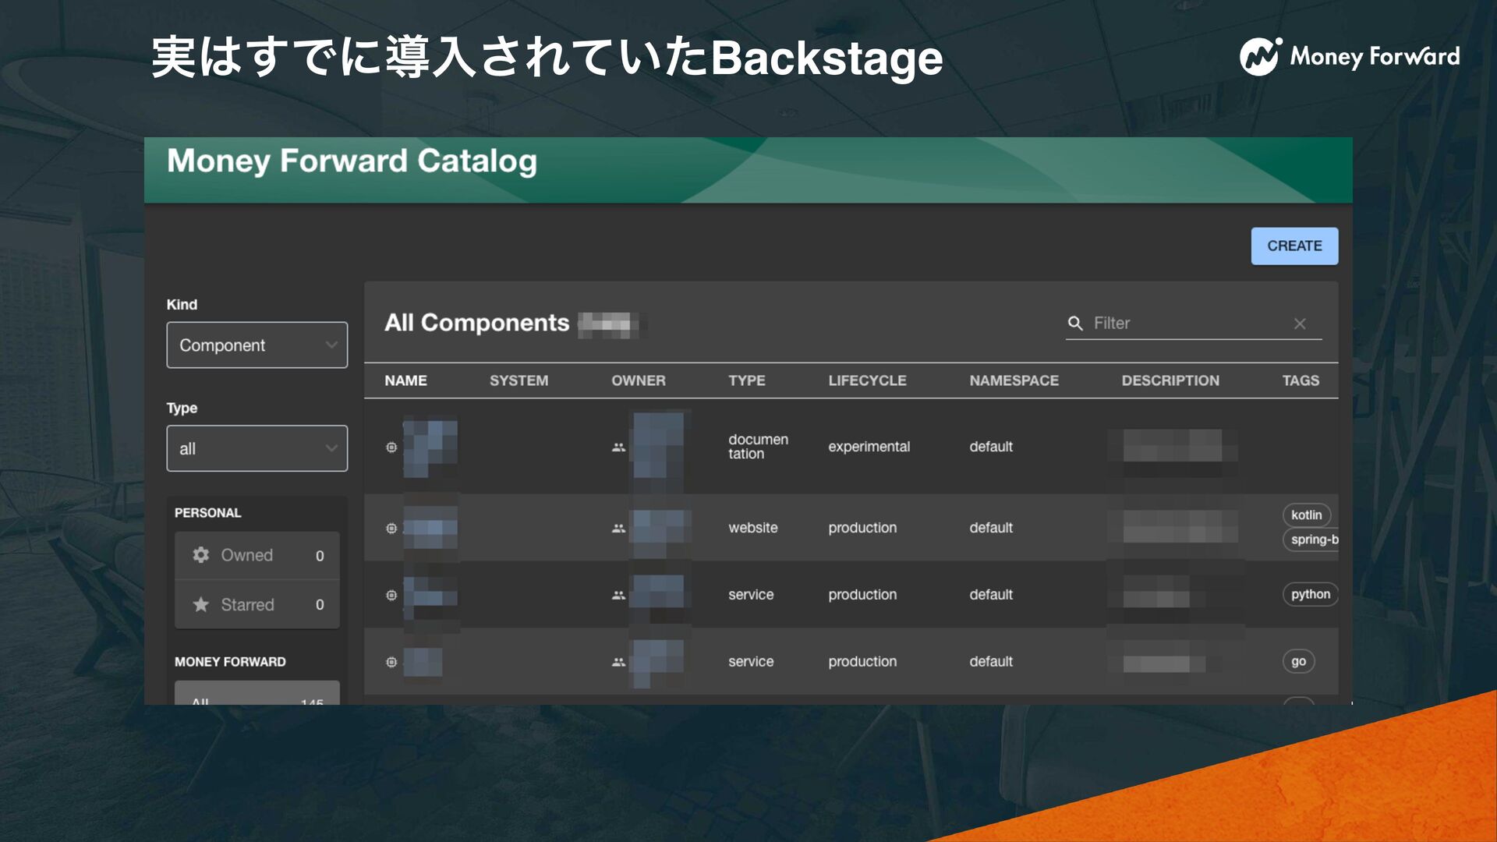
Task: Click the Filter search field
Action: [1193, 323]
